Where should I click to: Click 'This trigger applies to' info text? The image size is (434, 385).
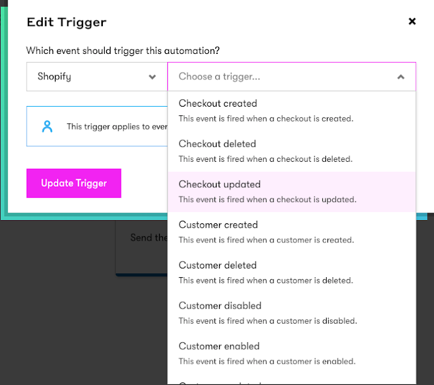click(117, 126)
